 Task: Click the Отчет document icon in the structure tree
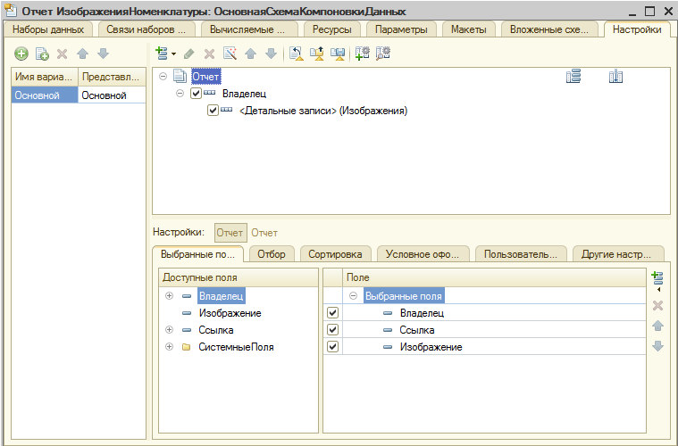point(180,76)
